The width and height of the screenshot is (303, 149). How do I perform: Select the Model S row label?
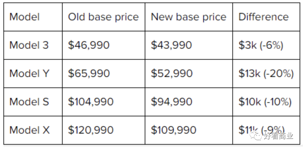coord(29,102)
